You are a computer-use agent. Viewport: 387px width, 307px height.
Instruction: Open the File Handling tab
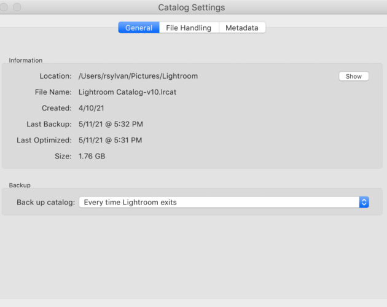189,28
